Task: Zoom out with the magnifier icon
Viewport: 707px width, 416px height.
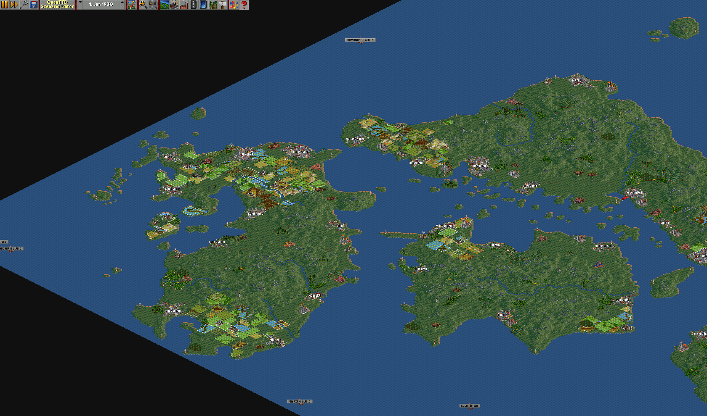Action: coord(153,5)
